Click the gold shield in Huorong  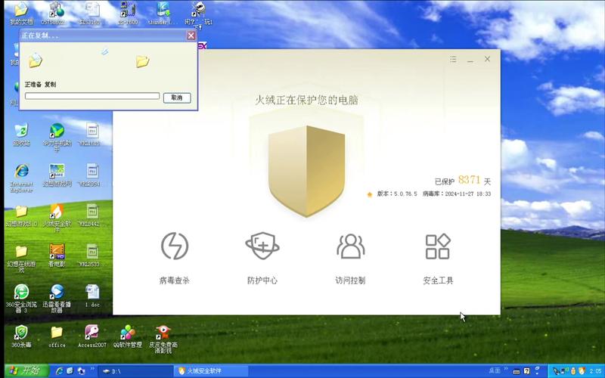306,171
